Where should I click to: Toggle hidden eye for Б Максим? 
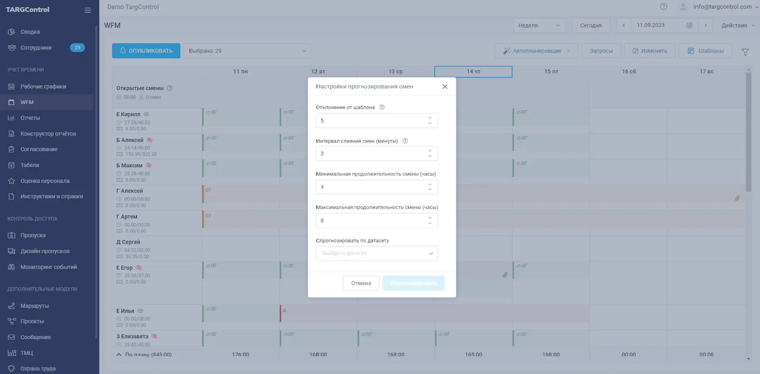(149, 165)
